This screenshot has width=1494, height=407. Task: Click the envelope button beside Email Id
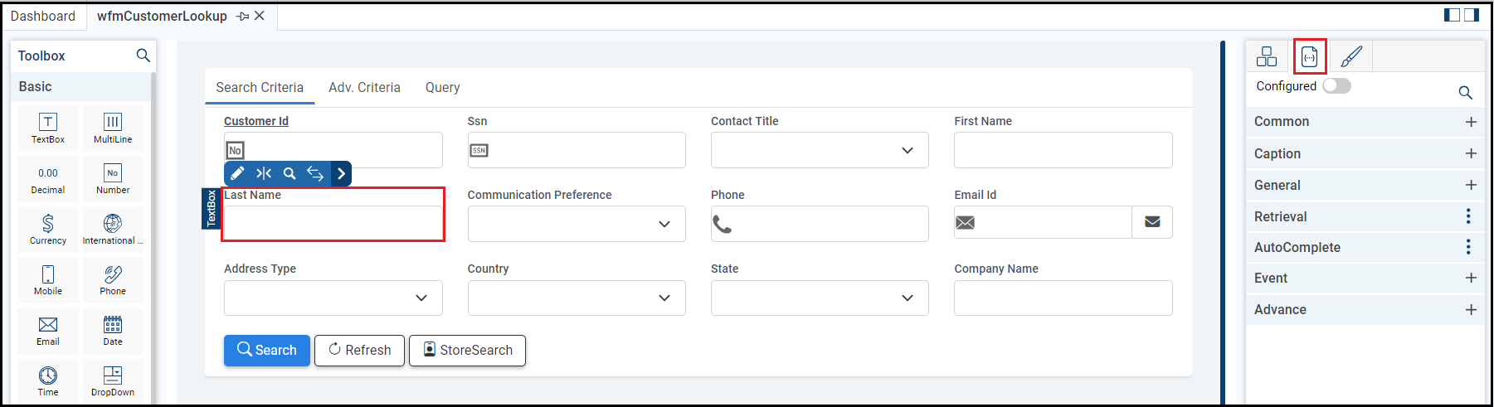click(1152, 222)
